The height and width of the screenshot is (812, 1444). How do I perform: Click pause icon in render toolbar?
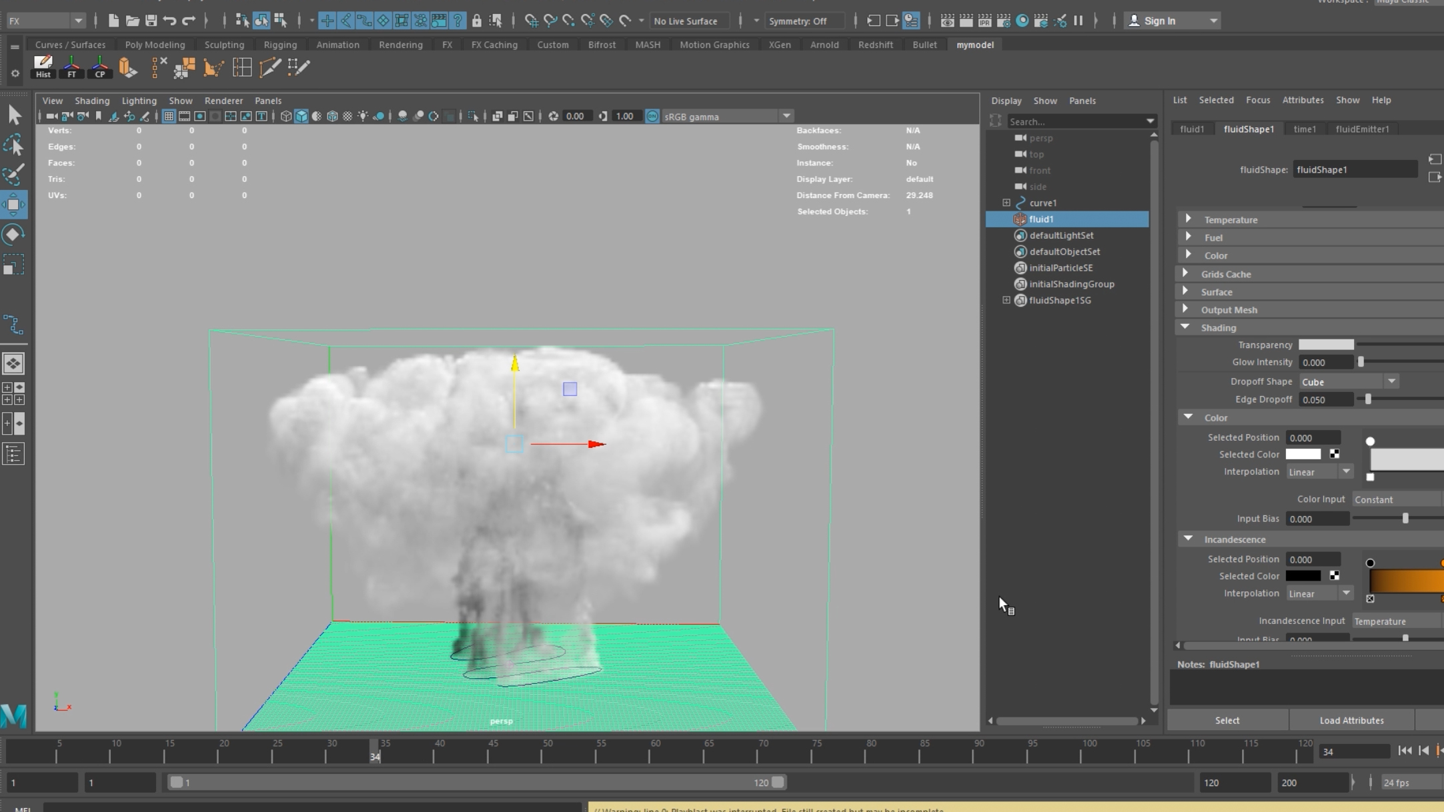pos(1078,21)
